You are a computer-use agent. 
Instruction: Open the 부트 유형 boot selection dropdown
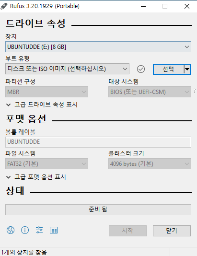pos(67,69)
